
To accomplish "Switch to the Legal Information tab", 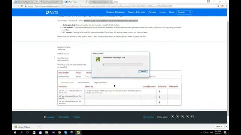I will click(x=101, y=82).
